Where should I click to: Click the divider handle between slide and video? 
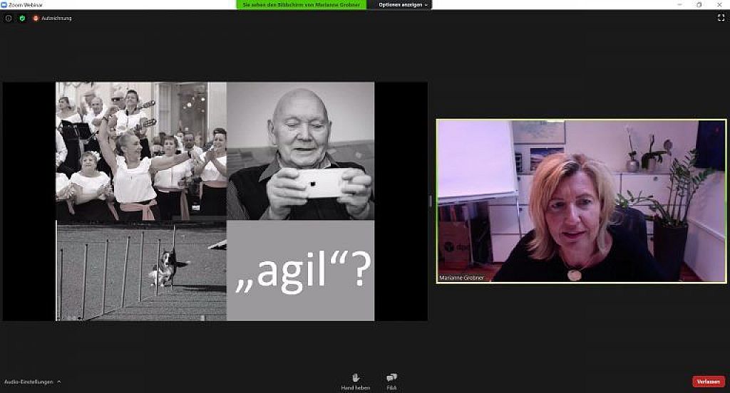click(431, 201)
